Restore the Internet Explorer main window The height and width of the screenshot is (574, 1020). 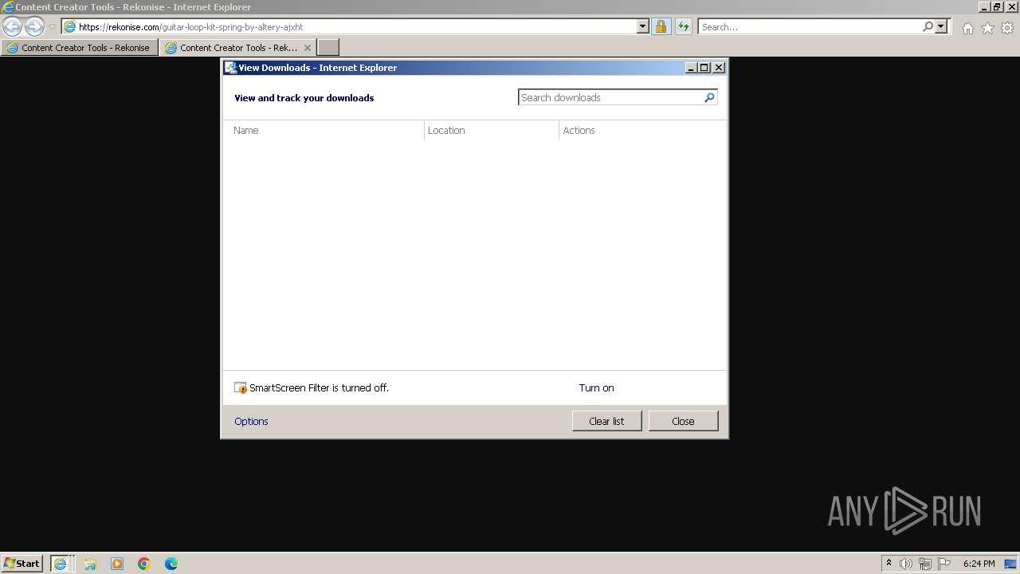pos(997,6)
